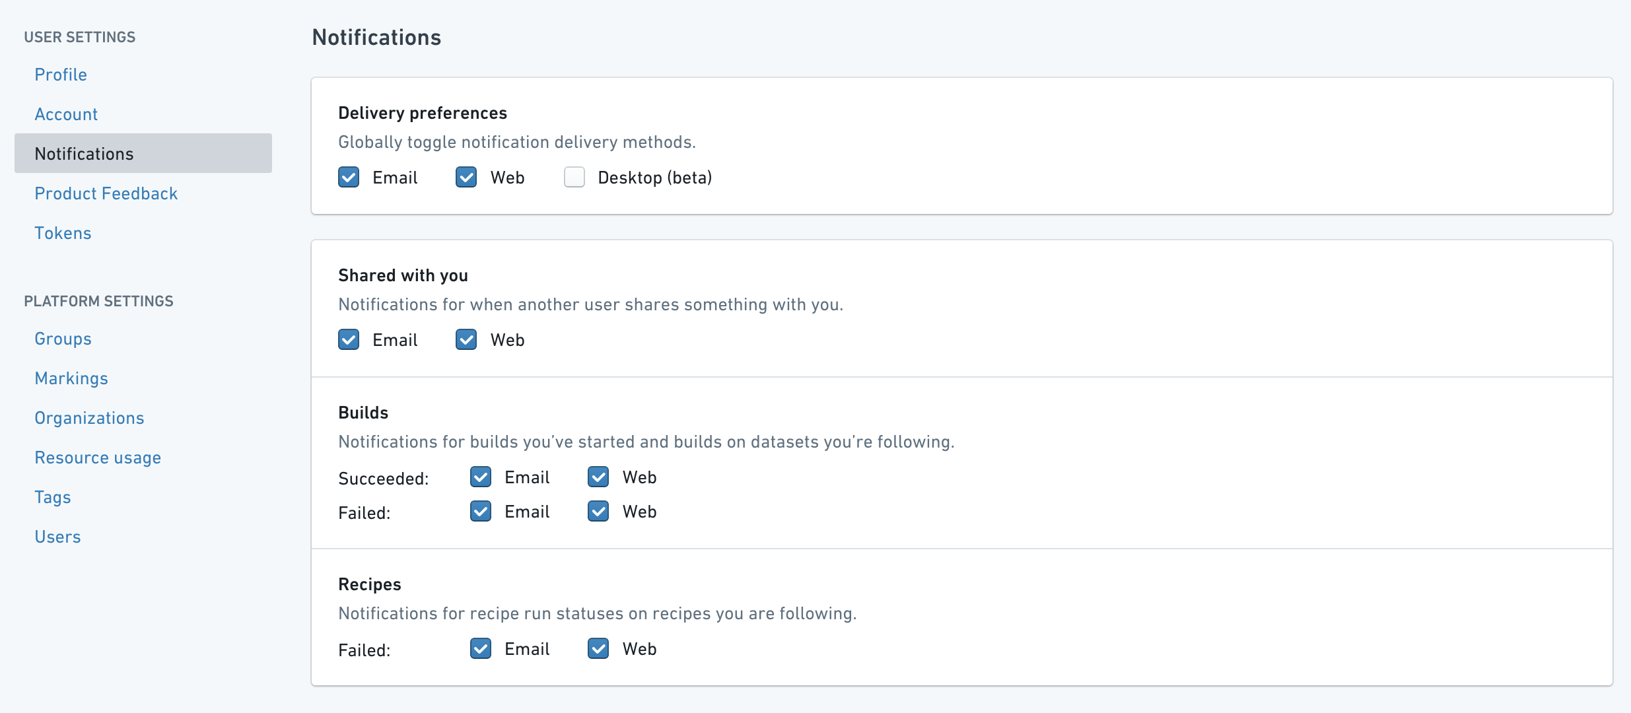
Task: Click 'Globally toggle notification delivery methods.' text
Action: (517, 142)
